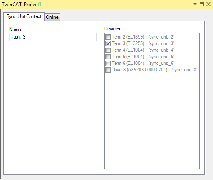Select the Drive 8 (AX5203-0000-0201) label
This screenshot has height=180, width=213.
(x=139, y=70)
